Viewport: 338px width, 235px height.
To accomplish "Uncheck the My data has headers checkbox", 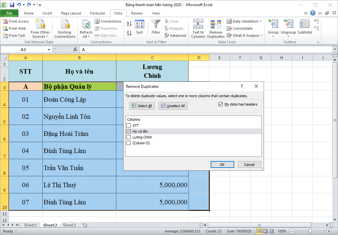I will point(221,104).
